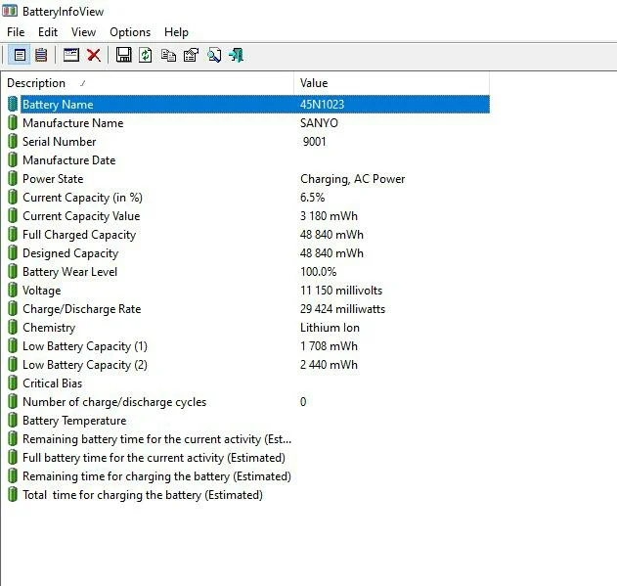The width and height of the screenshot is (617, 586).
Task: Select Number of charge/discharge cycles row
Action: point(248,402)
